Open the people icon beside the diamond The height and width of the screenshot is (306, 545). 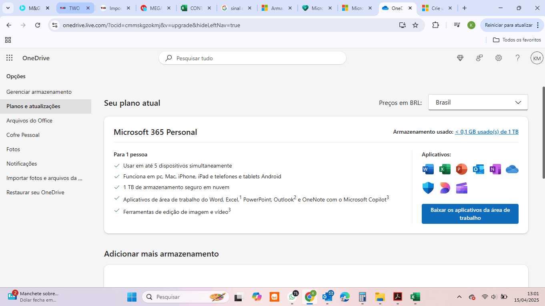pyautogui.click(x=479, y=58)
